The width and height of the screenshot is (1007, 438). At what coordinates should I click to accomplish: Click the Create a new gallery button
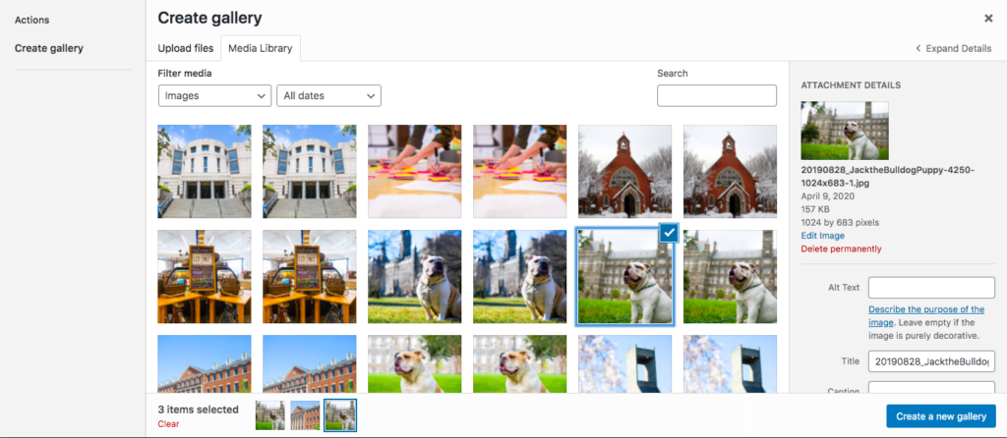tap(941, 416)
